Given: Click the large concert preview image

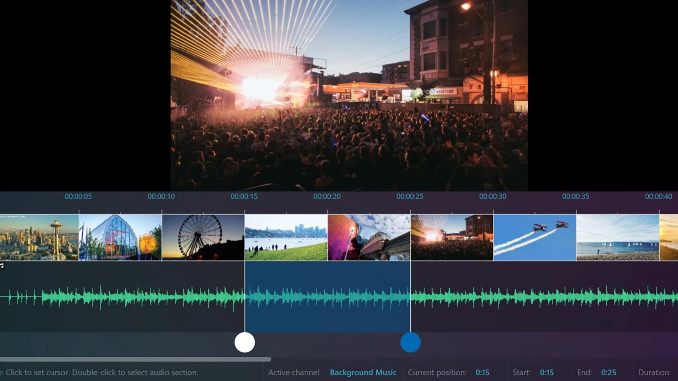Looking at the screenshot, I should click(x=349, y=95).
